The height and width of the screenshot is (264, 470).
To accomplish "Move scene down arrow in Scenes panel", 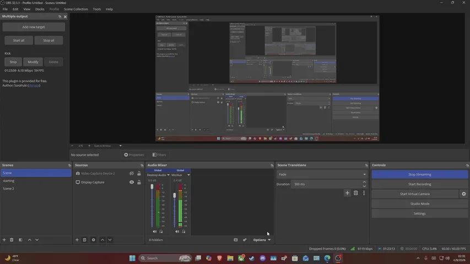I will 37,240.
